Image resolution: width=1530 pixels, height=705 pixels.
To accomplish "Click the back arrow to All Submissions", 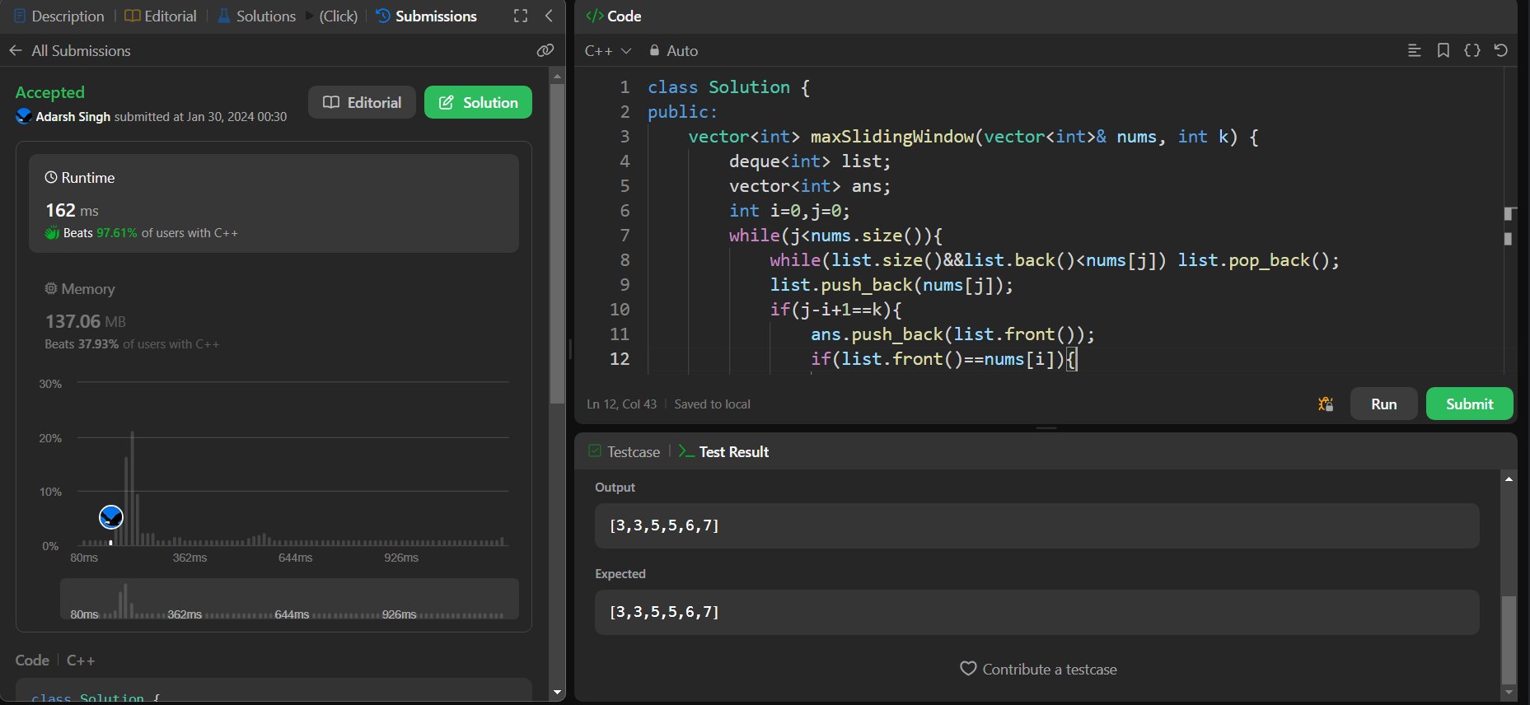I will pyautogui.click(x=16, y=50).
